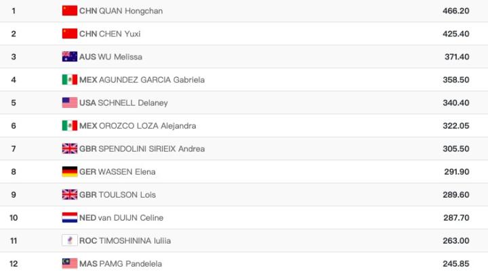Image resolution: width=488 pixels, height=274 pixels.
Task: Click the name SCHNELL Delaney
Action: coord(134,103)
